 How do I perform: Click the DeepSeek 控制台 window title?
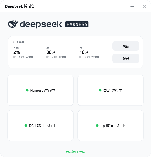pyautogui.click(x=20, y=6)
